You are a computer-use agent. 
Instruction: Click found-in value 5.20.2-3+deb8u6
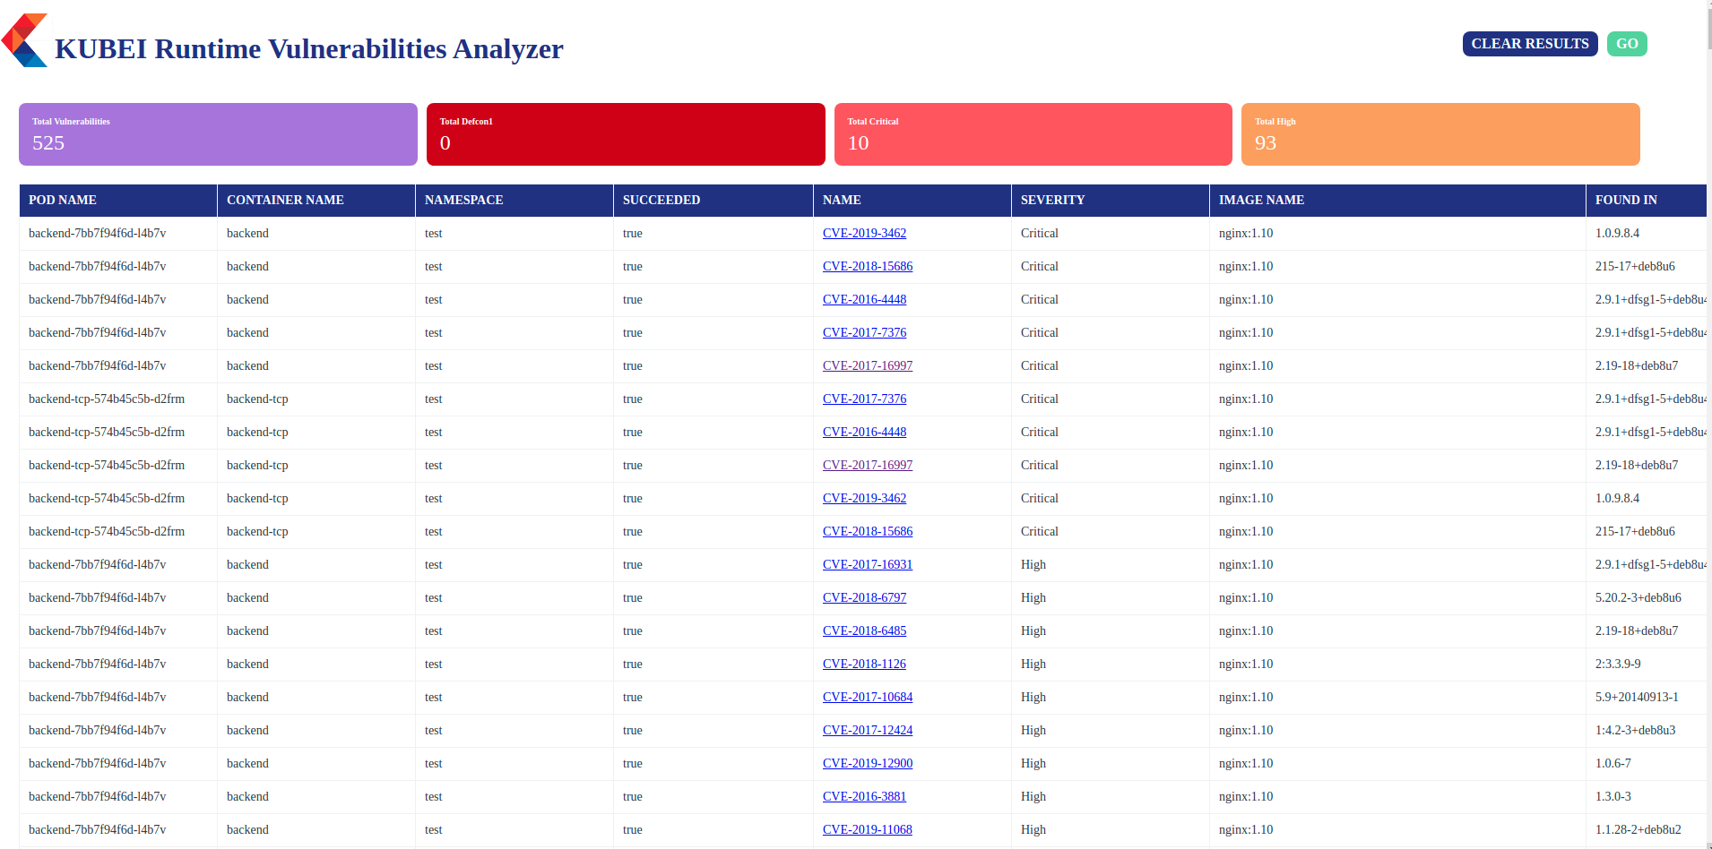click(x=1638, y=597)
